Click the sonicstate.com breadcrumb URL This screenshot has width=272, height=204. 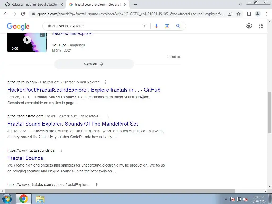tap(54, 116)
